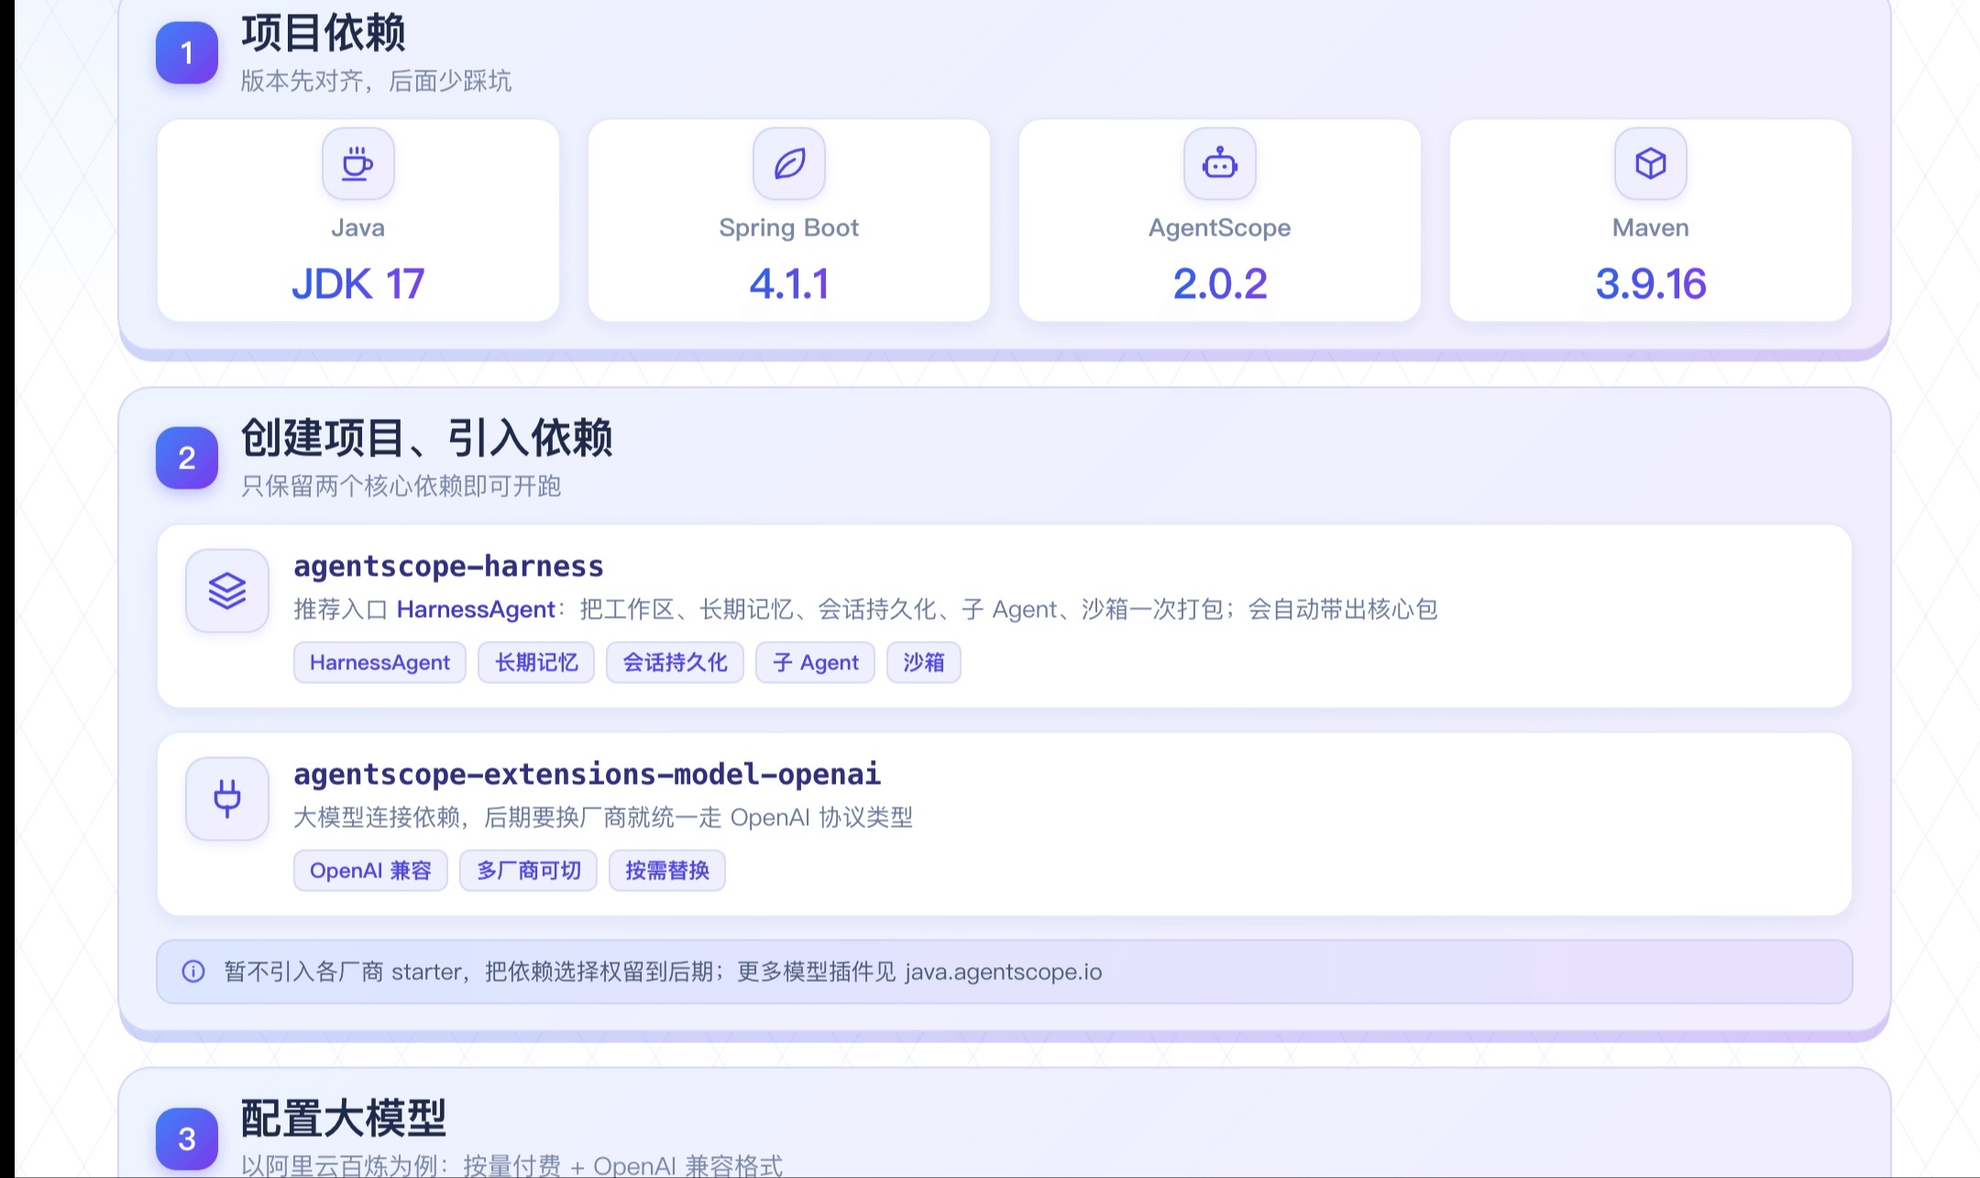Click the 配置大模型 section heading
The height and width of the screenshot is (1178, 1980).
coord(343,1117)
